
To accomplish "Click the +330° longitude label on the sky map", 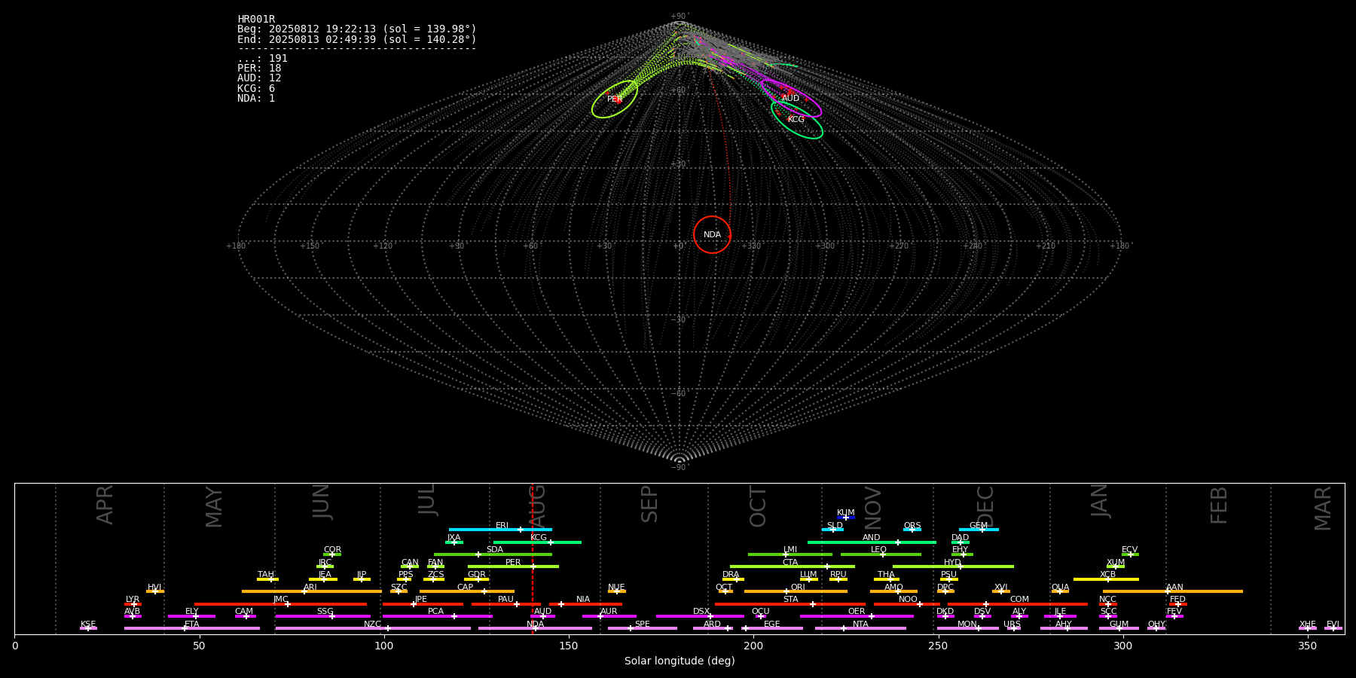I will point(751,246).
